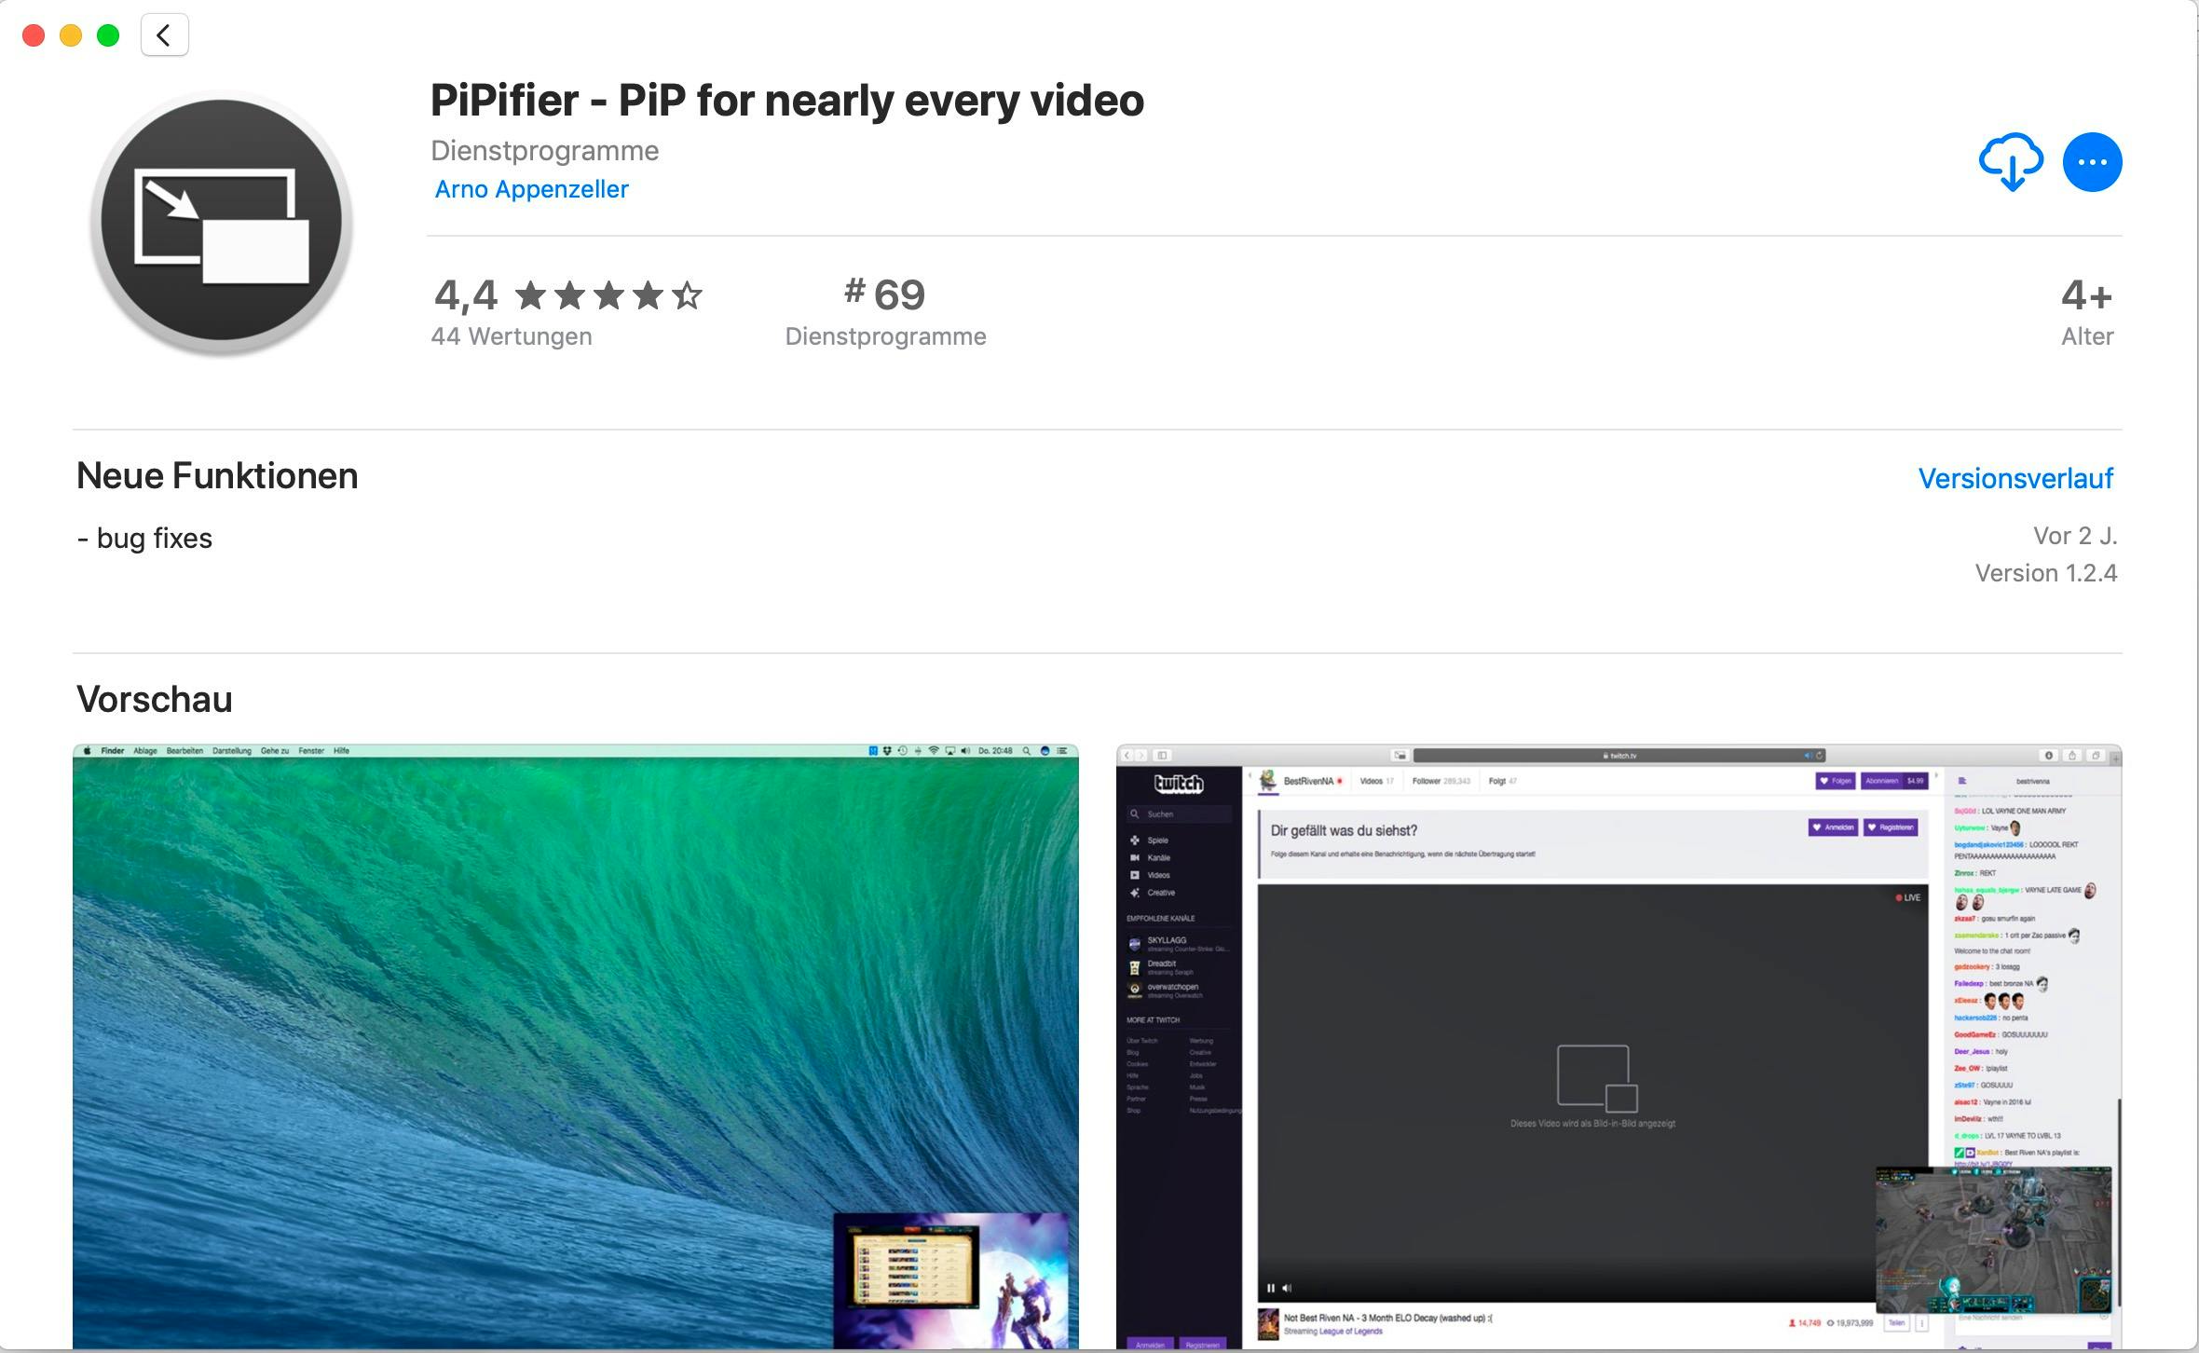Click the 44 Wertungen ratings count
The height and width of the screenshot is (1353, 2199).
[x=511, y=336]
